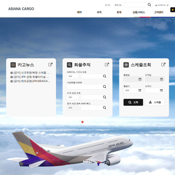Click the 카고뉴스 heading
Screen dimensions: 175x175
(26, 65)
